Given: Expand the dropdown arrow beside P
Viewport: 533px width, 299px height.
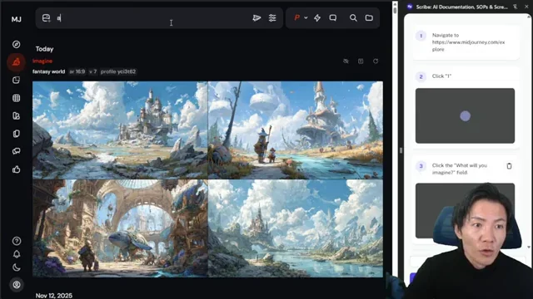Looking at the screenshot, I should (x=306, y=17).
